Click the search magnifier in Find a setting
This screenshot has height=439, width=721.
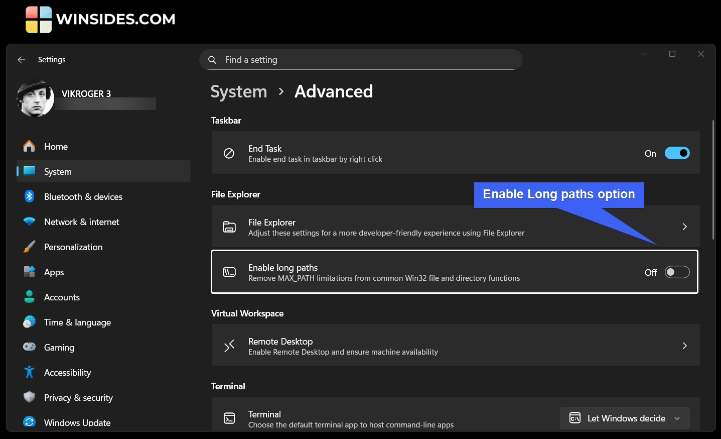[x=212, y=59]
